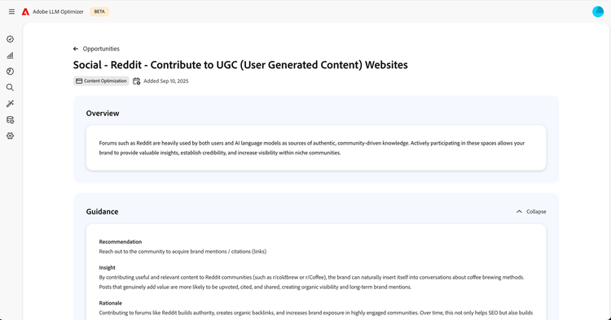Click the Content Optimization tag
This screenshot has width=611, height=320.
pyautogui.click(x=101, y=80)
